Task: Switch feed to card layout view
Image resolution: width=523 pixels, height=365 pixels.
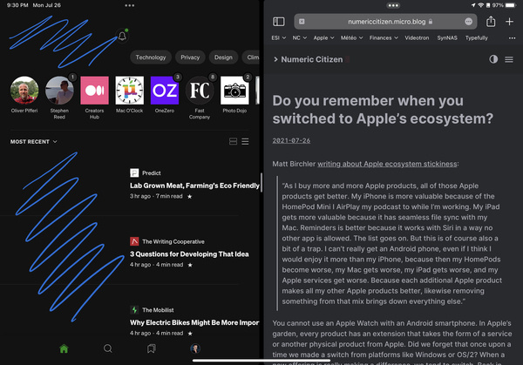Action: point(232,141)
